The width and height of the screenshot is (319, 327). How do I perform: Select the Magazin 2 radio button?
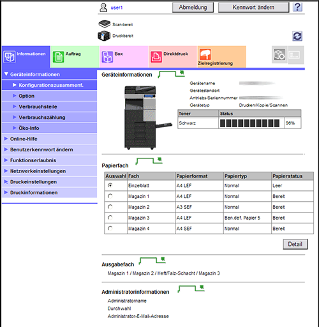pyautogui.click(x=110, y=207)
